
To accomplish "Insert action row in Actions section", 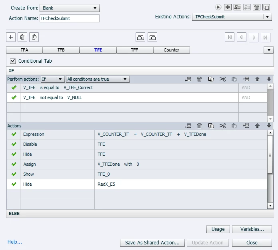I will 246,126.
